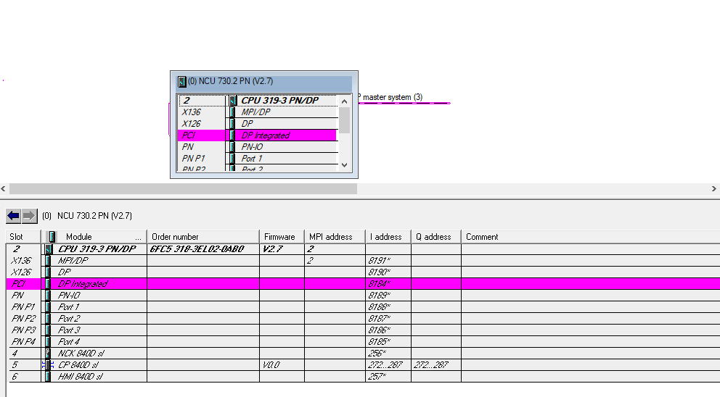Click the NCK 840D sl module icon in table
720x397 pixels.
pyautogui.click(x=48, y=353)
